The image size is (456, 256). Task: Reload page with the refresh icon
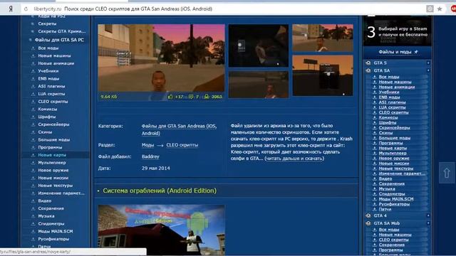[26, 9]
